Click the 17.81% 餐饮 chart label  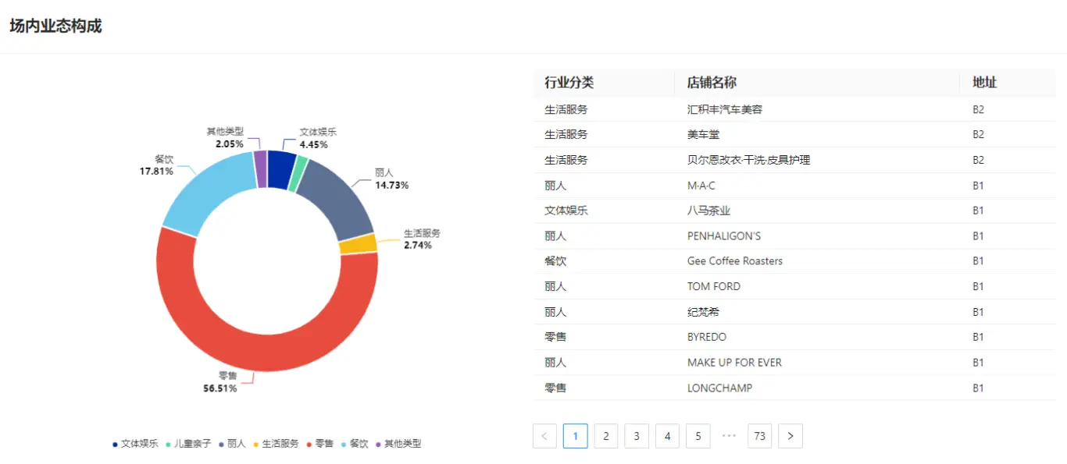tap(155, 165)
